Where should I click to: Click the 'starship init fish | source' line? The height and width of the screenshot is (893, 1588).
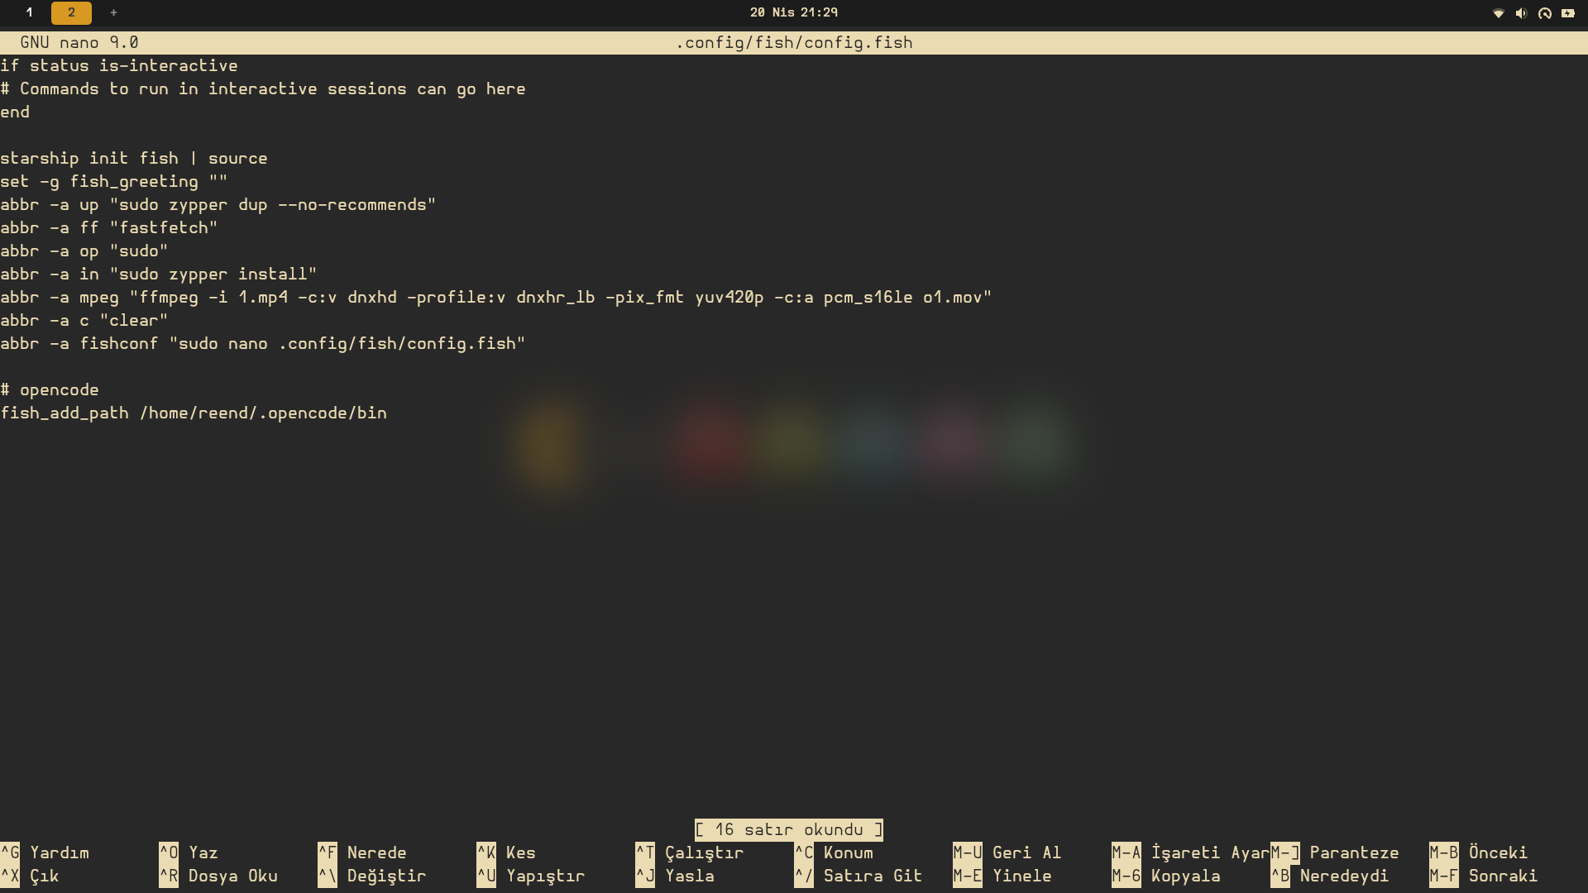click(134, 158)
